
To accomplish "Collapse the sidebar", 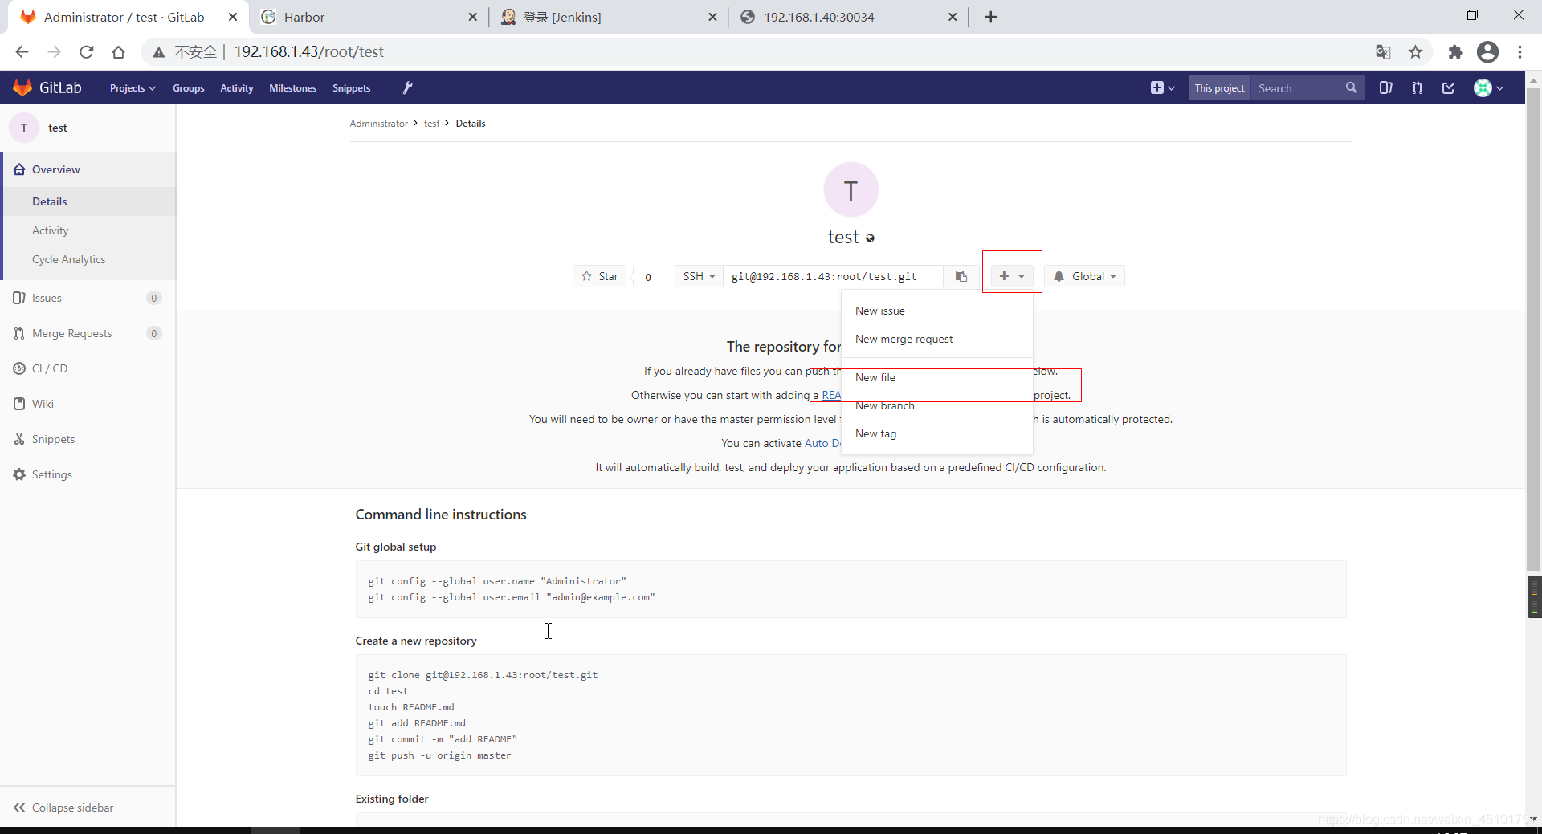I will tap(88, 808).
